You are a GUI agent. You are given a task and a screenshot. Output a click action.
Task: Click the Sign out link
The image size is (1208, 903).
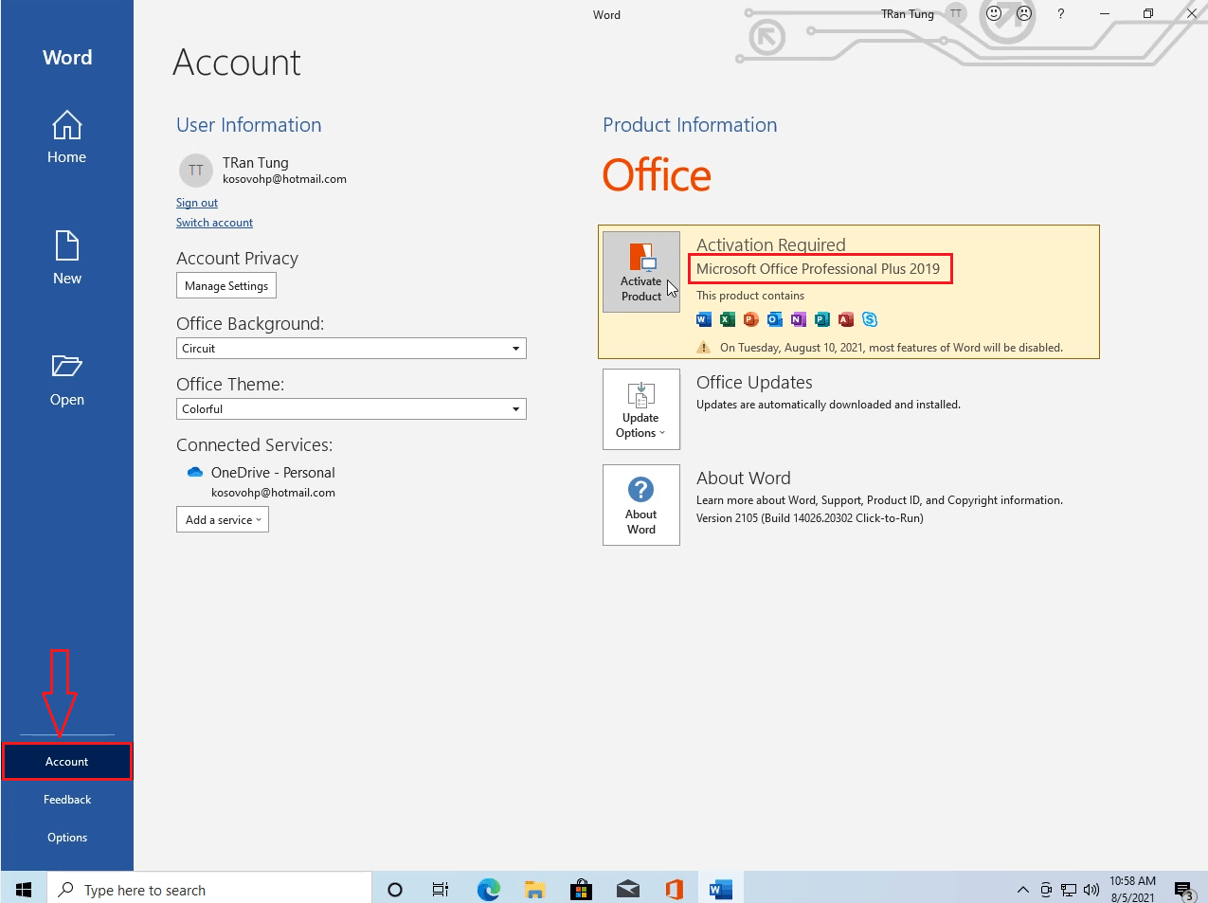(197, 203)
